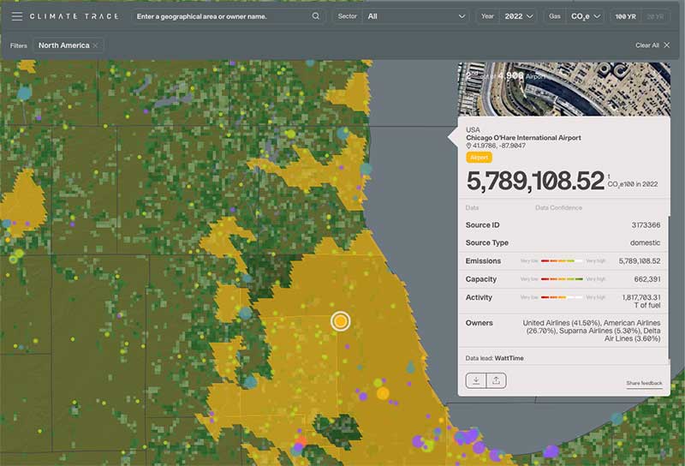Open the hamburger menu

(x=17, y=16)
